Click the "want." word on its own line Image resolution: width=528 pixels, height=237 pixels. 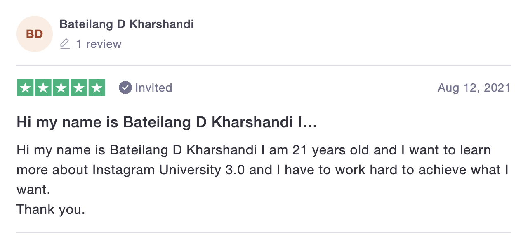click(33, 190)
